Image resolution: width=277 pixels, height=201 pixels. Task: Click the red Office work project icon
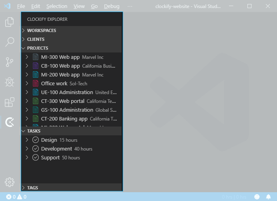36,84
